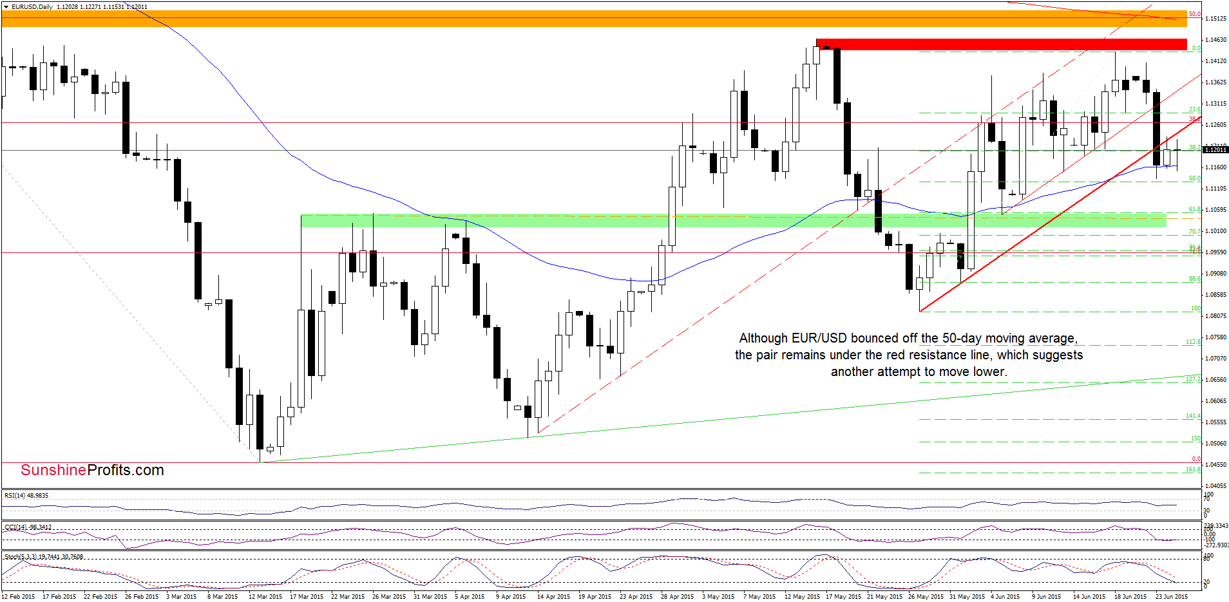The height and width of the screenshot is (602, 1229).
Task: Open the EURUSD,Daily chart title dropdown arrow
Action: point(6,7)
